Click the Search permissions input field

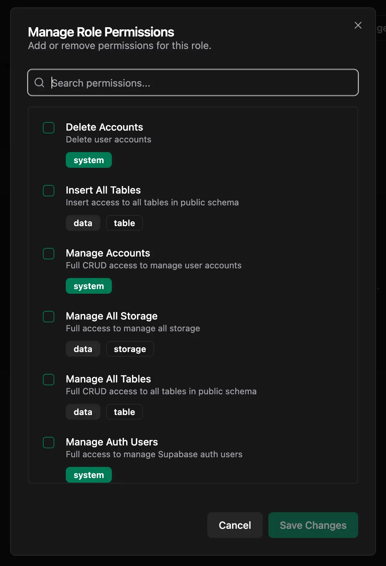pyautogui.click(x=193, y=83)
